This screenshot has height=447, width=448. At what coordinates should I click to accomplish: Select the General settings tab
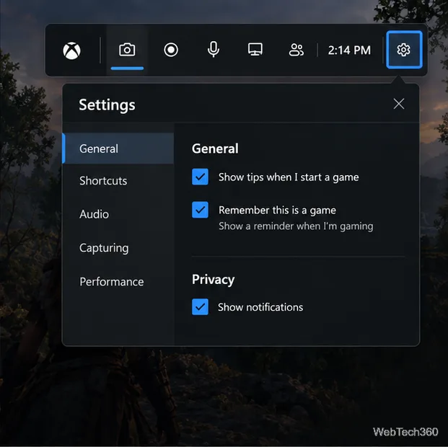pyautogui.click(x=118, y=149)
